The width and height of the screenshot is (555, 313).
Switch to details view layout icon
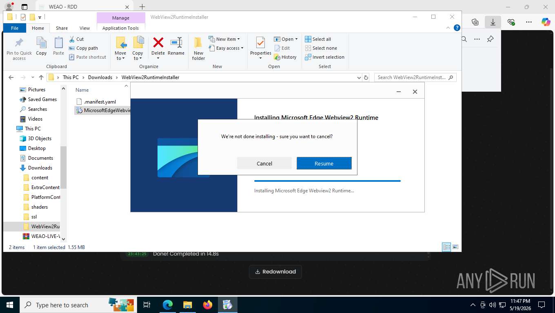[x=447, y=247]
